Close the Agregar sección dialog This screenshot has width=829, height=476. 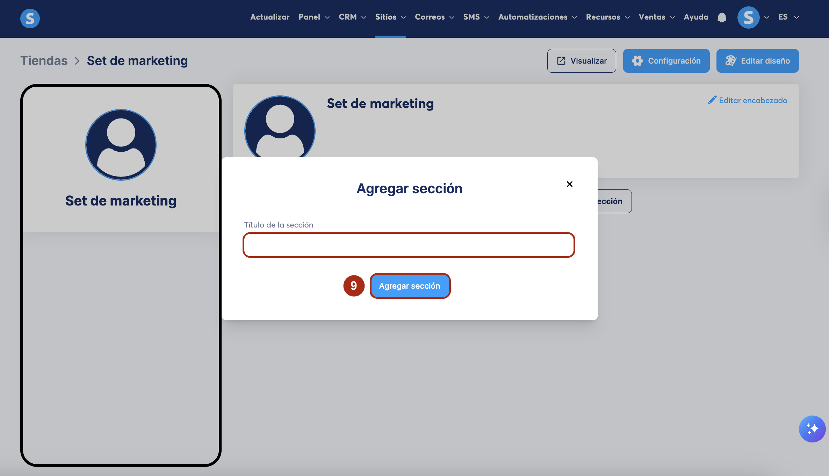[x=569, y=184]
